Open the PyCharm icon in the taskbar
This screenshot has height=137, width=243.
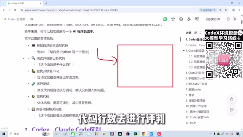[x=136, y=134]
